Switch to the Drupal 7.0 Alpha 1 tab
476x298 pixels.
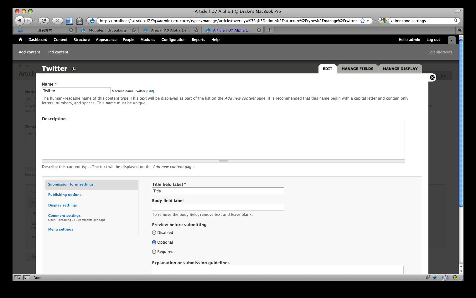point(170,30)
